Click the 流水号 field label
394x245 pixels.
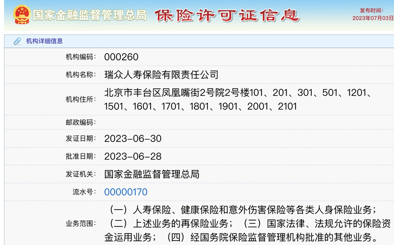84,192
